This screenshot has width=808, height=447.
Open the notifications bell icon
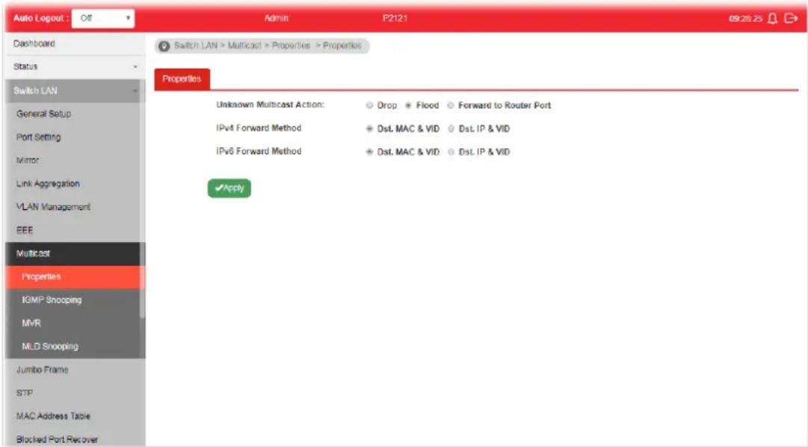(772, 19)
